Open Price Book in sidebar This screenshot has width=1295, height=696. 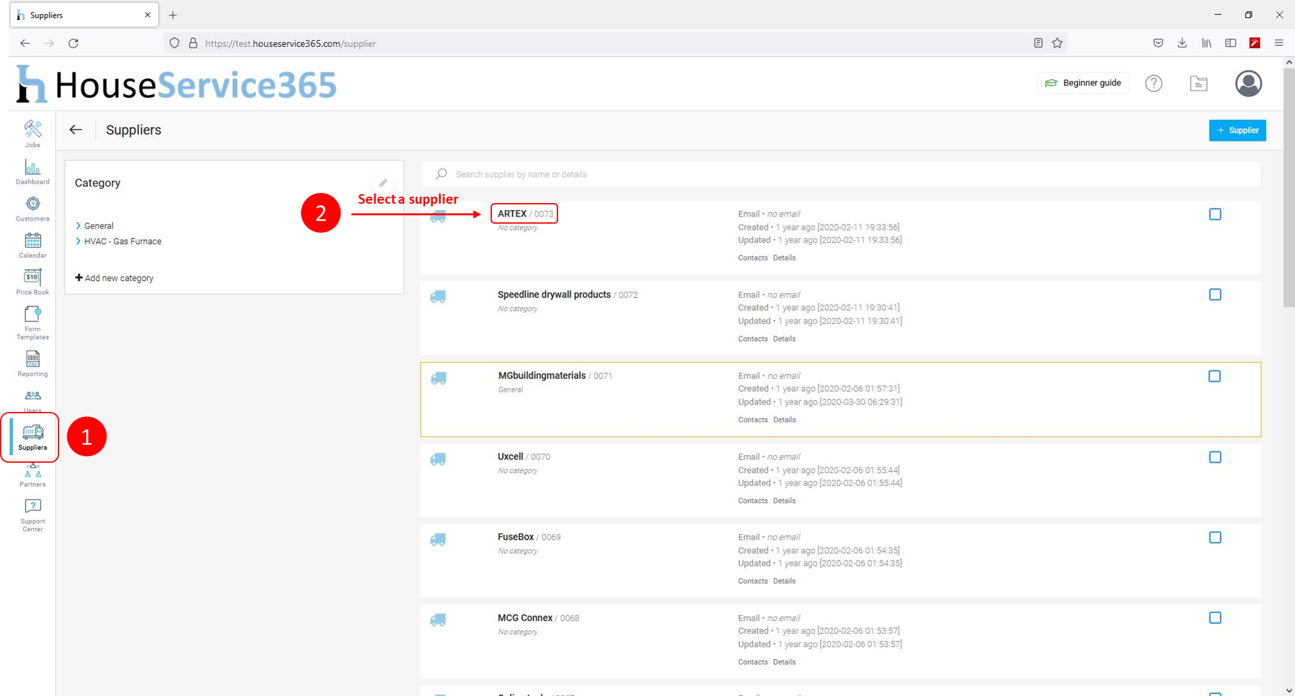[32, 282]
